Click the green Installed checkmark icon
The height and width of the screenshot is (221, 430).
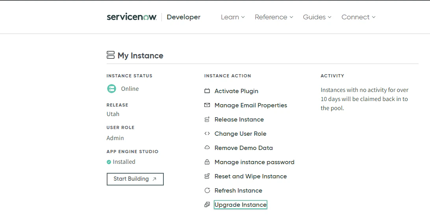(x=109, y=162)
